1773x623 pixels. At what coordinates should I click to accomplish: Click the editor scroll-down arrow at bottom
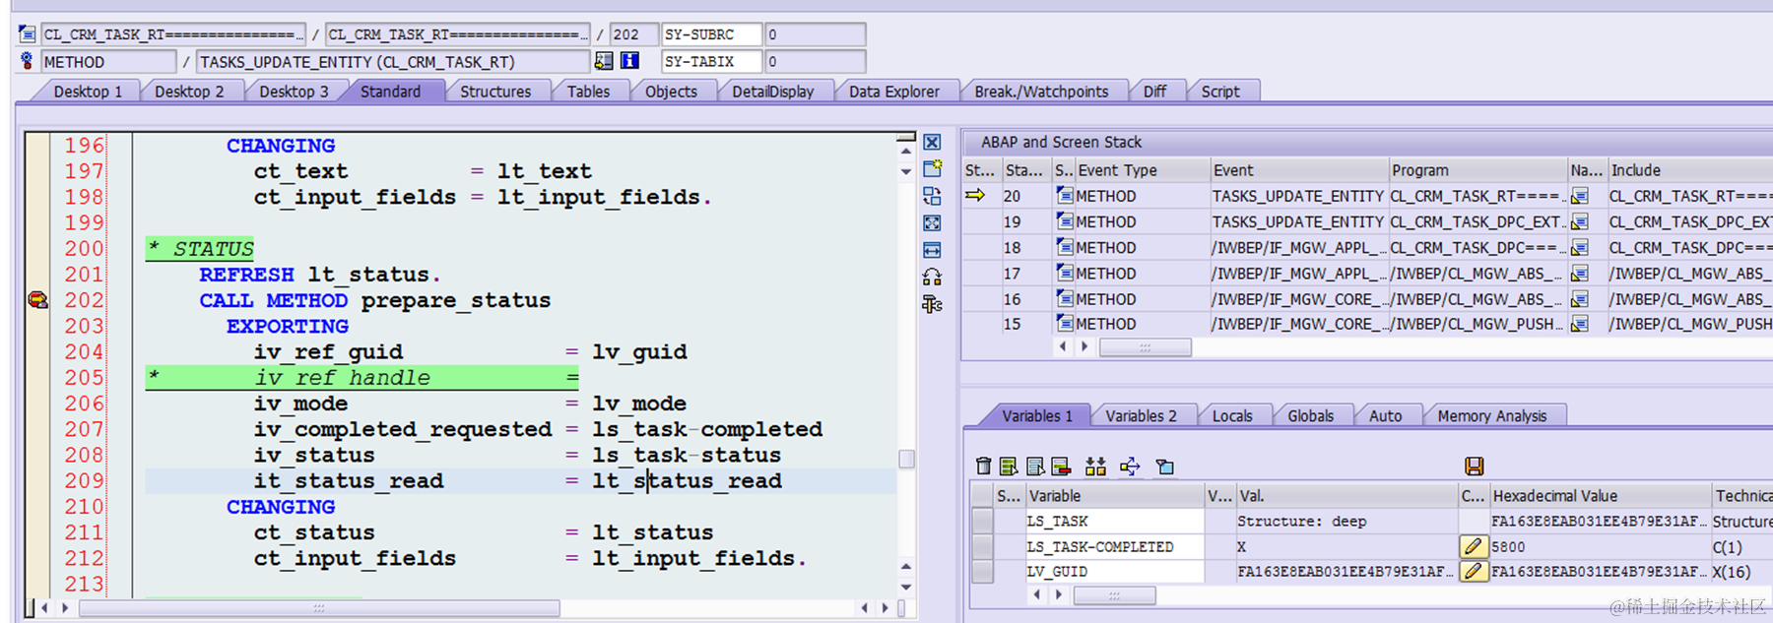[x=906, y=587]
